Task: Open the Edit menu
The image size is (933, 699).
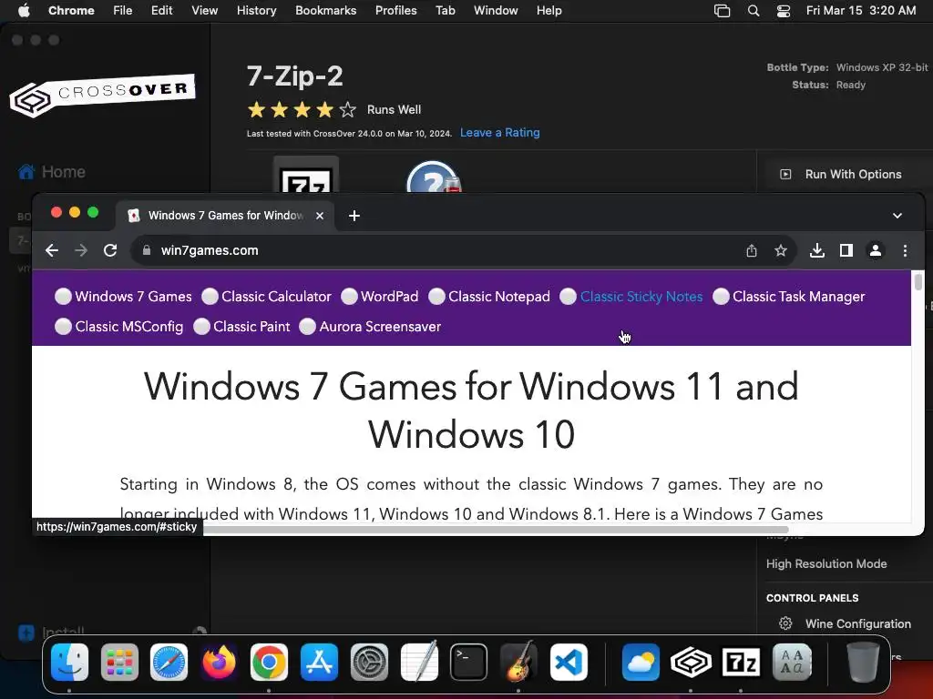Action: pos(161,10)
